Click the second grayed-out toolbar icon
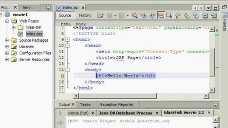 coord(122,15)
